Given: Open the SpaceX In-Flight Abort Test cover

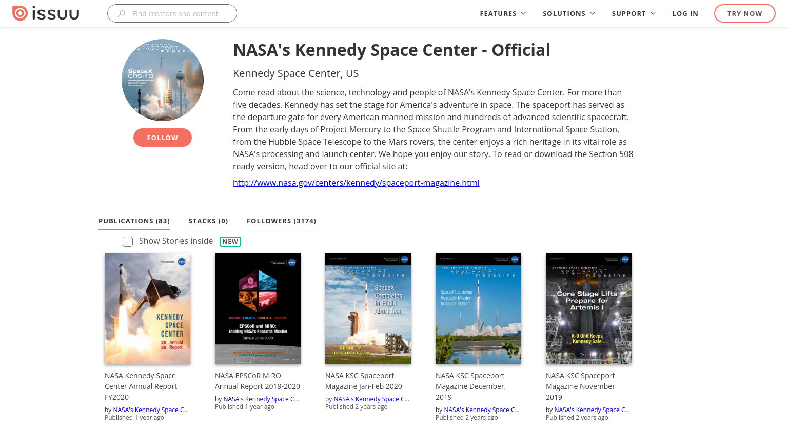Looking at the screenshot, I should tap(368, 308).
